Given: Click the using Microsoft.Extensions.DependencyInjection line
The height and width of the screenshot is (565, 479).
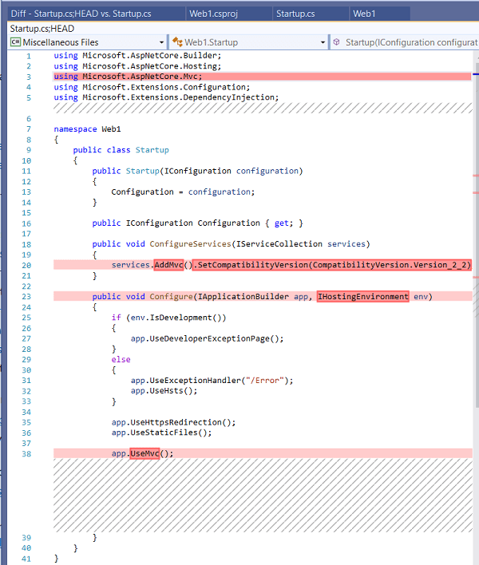Looking at the screenshot, I should point(166,97).
